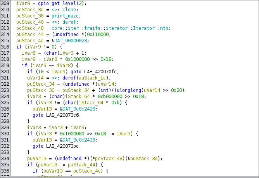
Task: Click line number 316 in gutter
Action: [7, 47]
